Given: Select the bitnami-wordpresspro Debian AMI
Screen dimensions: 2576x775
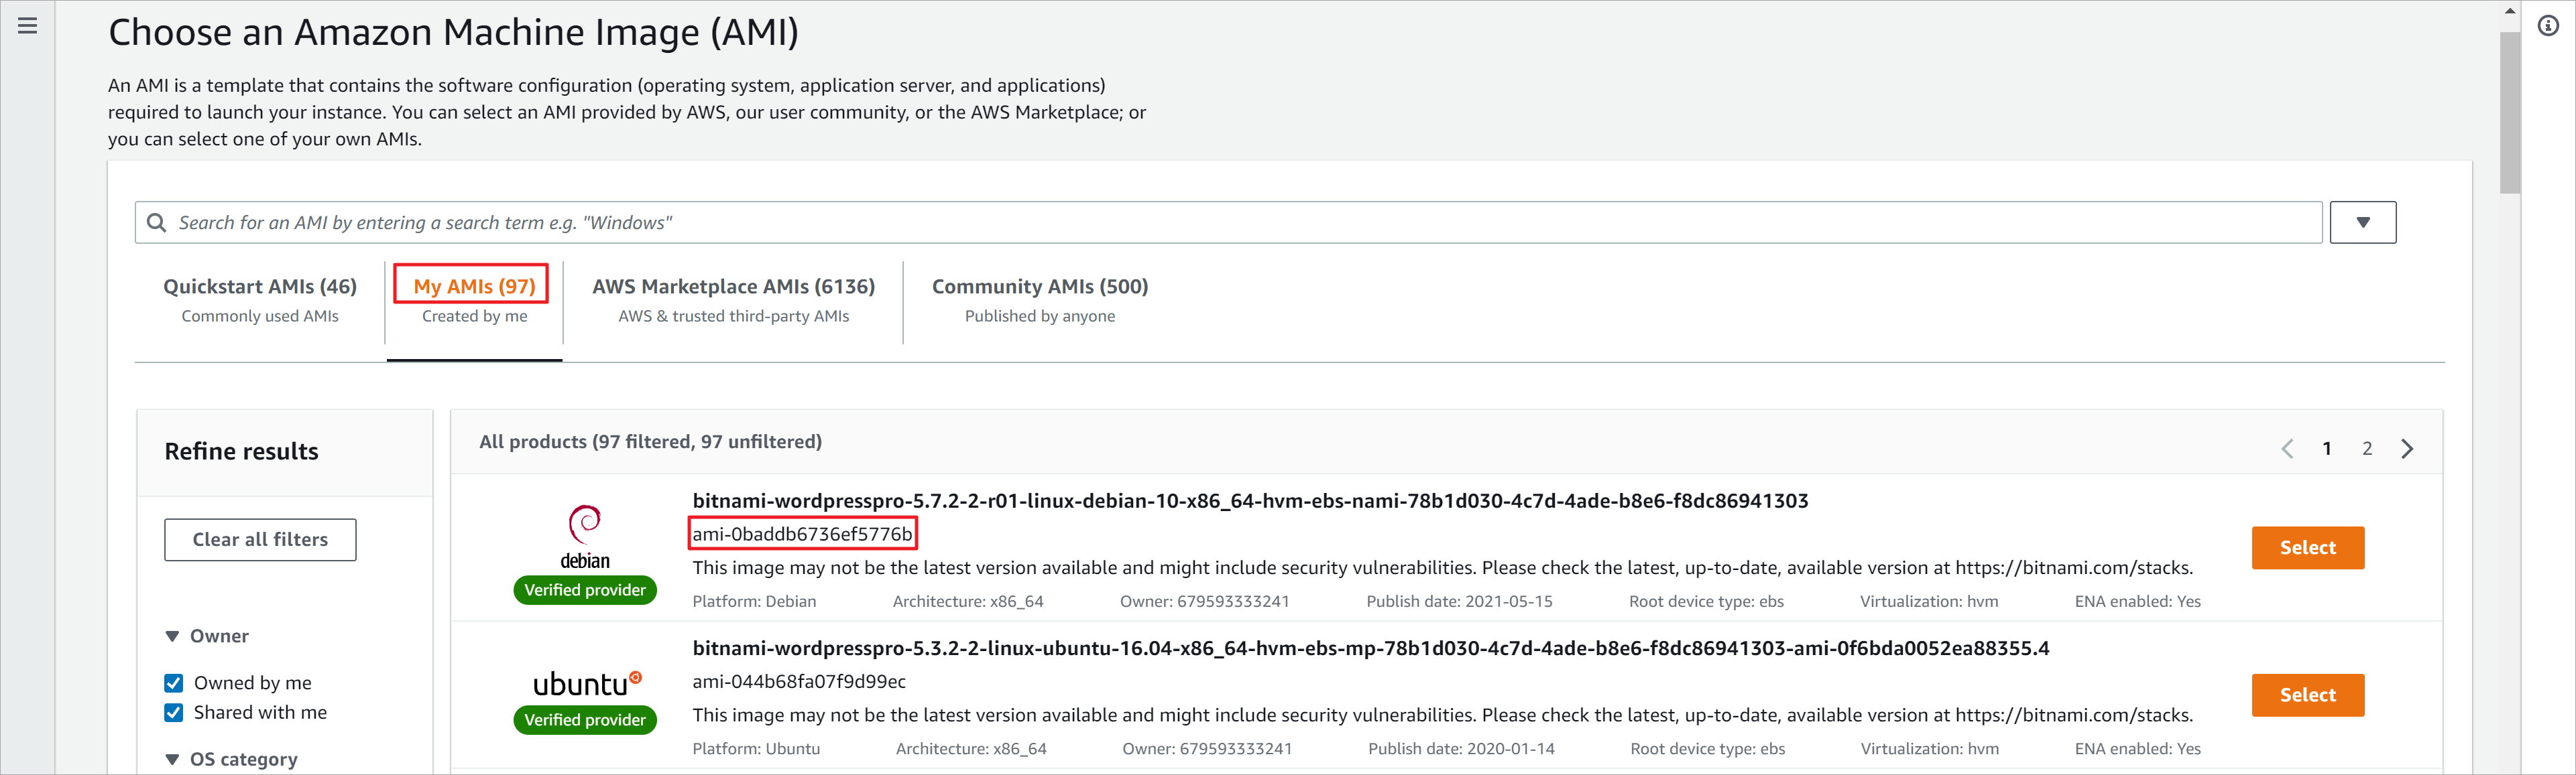Looking at the screenshot, I should point(2307,547).
